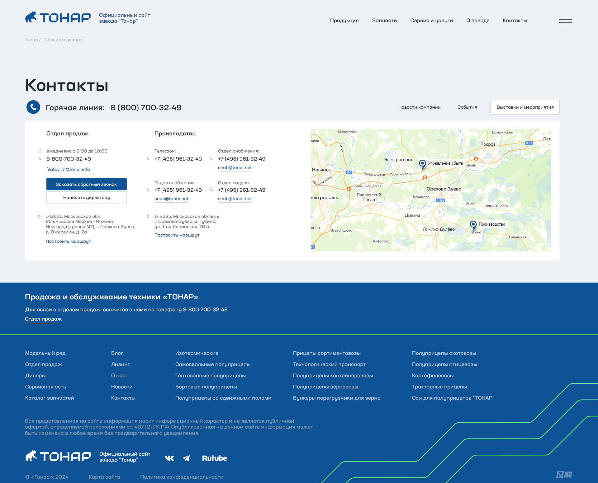Open the VK social icon
598x483 pixels.
coord(169,458)
